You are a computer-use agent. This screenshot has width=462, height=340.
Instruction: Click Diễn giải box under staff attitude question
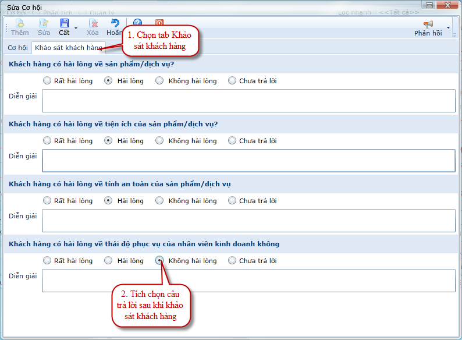248,281
